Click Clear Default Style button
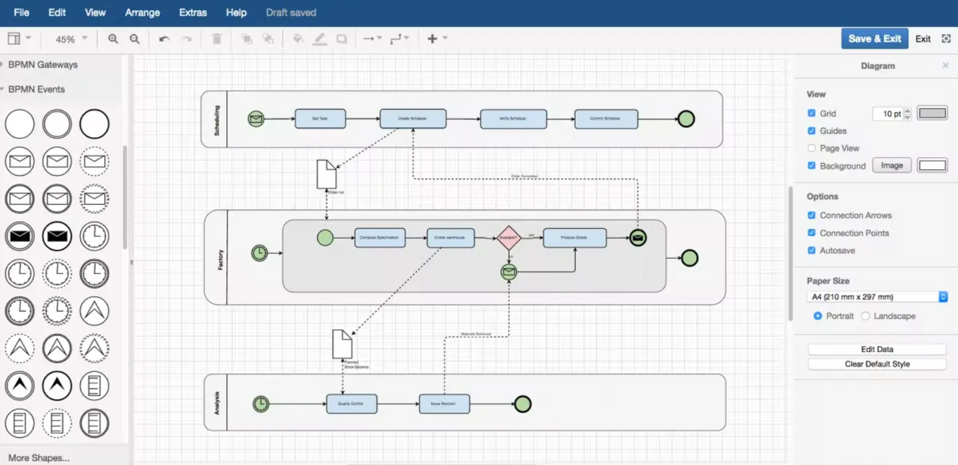The width and height of the screenshot is (958, 465). tap(877, 364)
